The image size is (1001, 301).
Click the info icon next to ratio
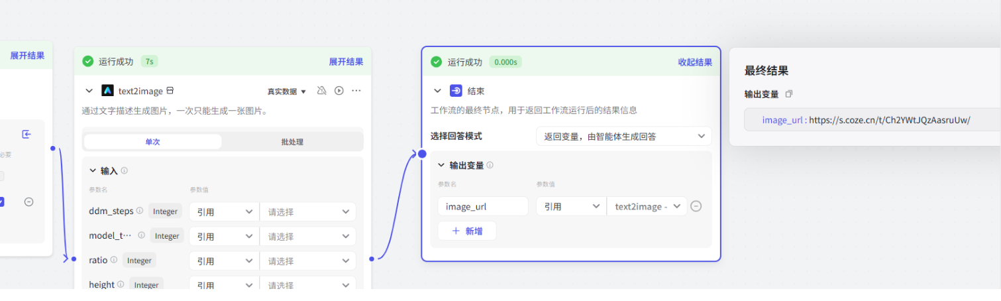(114, 260)
